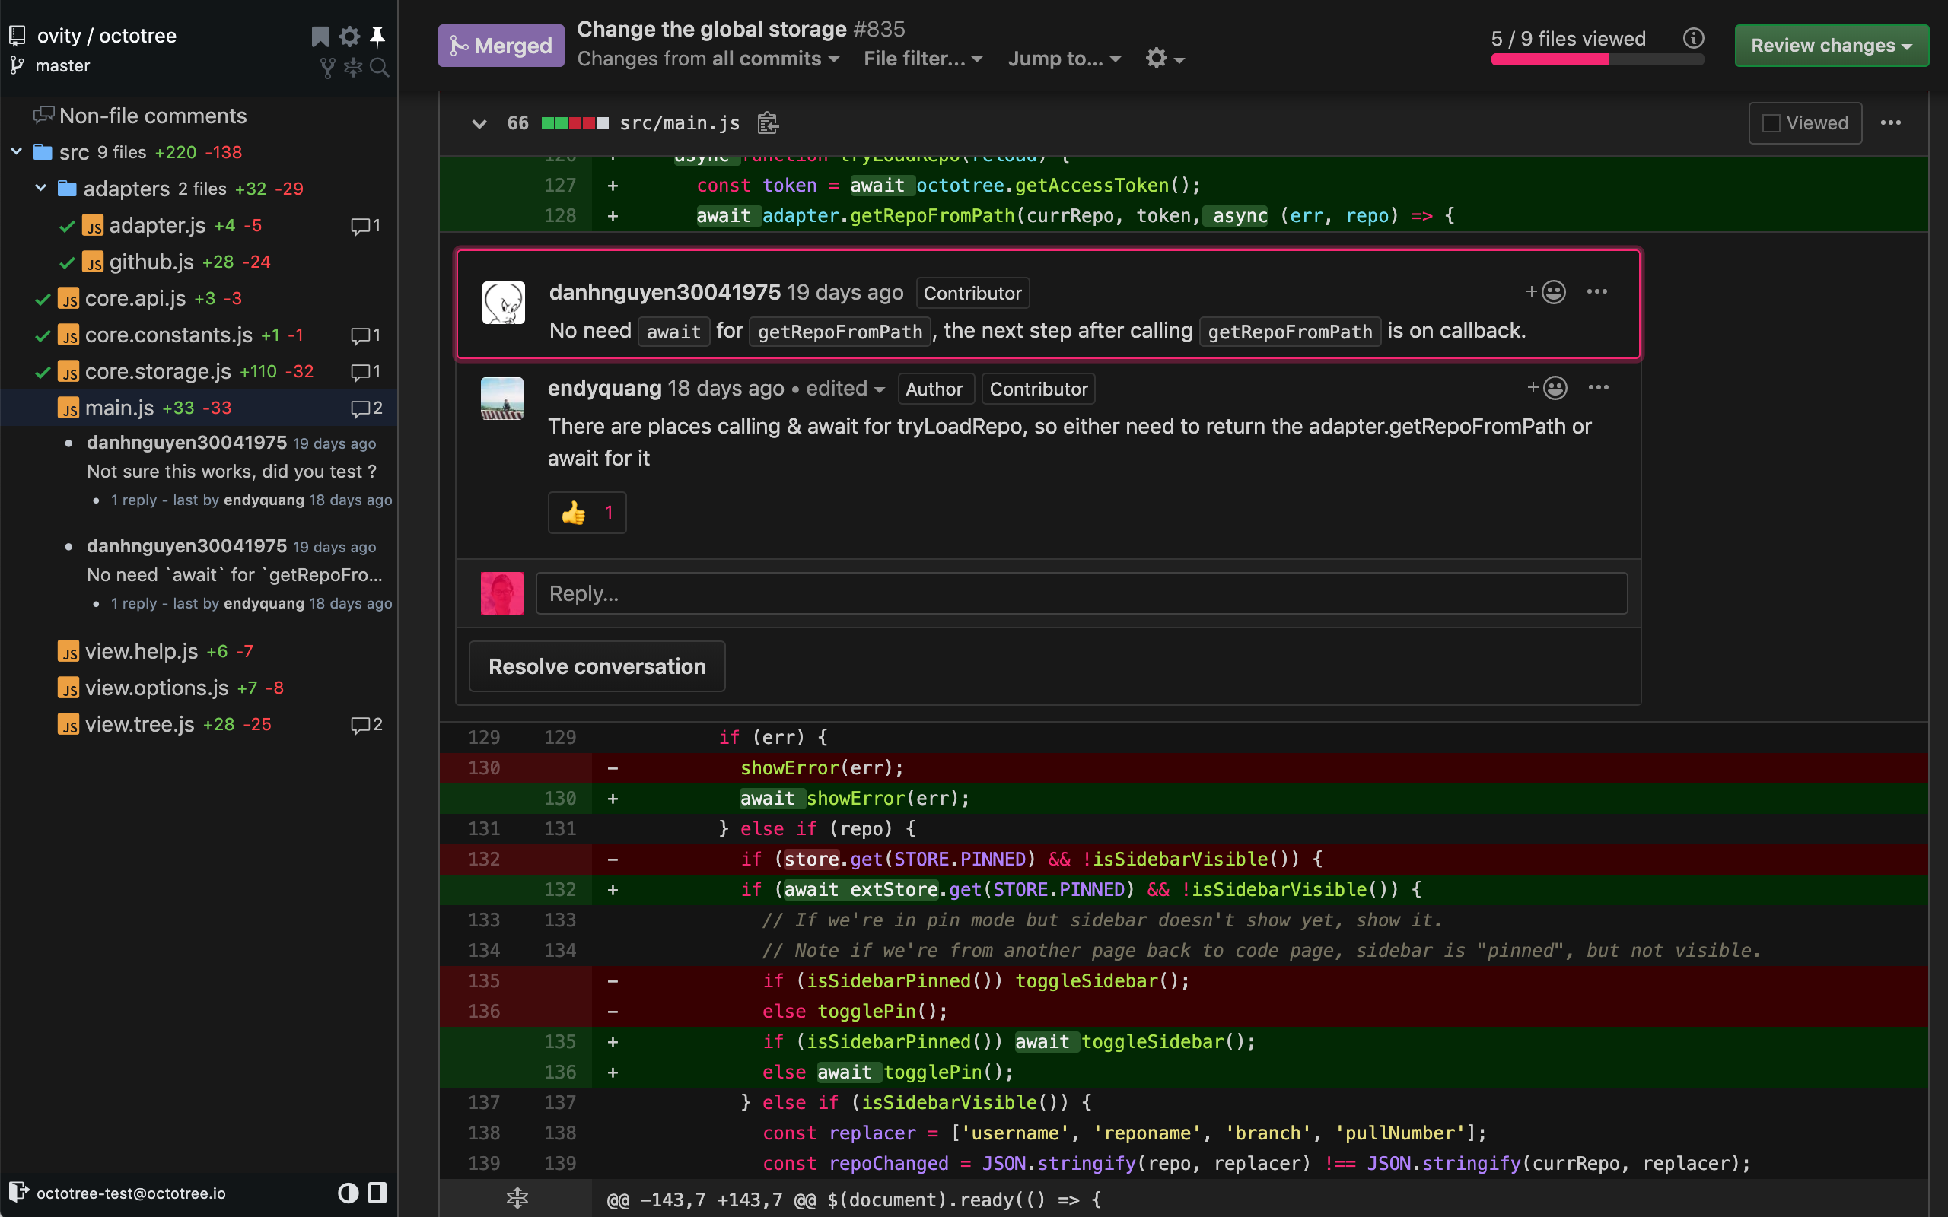Select view.tree.js in file tree

139,724
